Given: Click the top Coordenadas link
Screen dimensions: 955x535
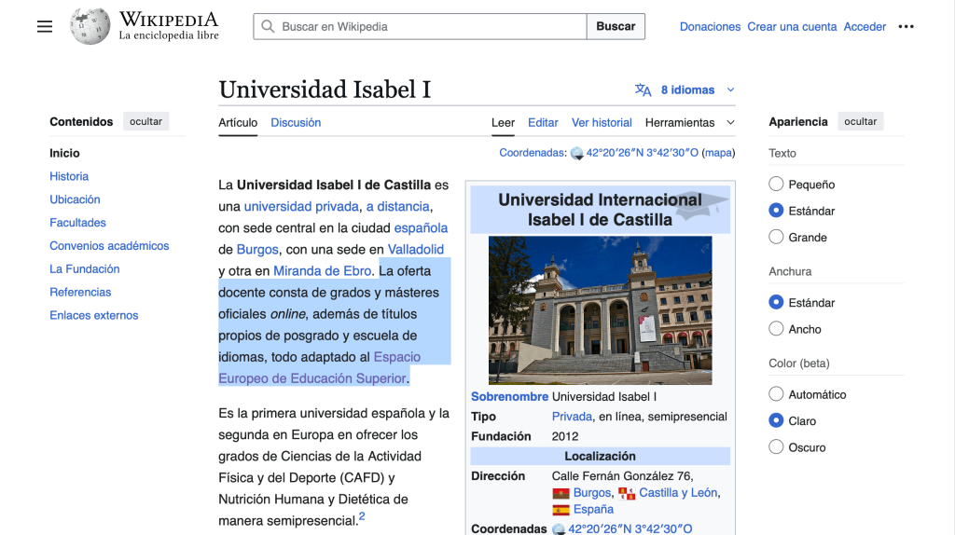Looking at the screenshot, I should [x=533, y=153].
